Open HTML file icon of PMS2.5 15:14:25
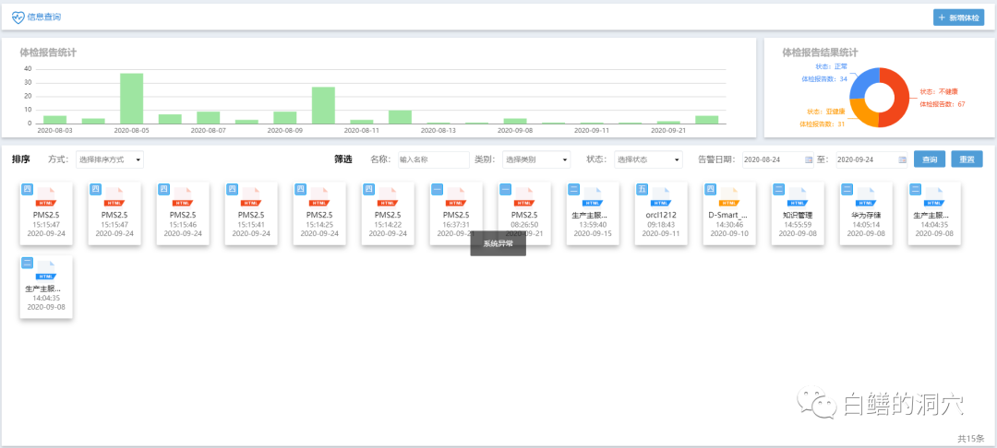Screen dimensions: 997x448 point(319,196)
